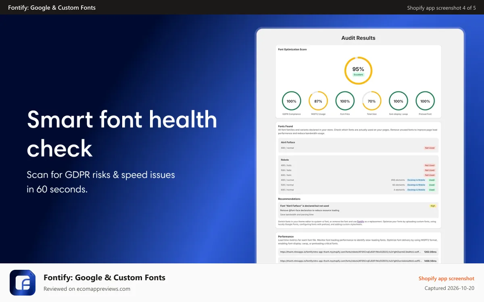Click the 'Smart font health check' headline

click(122, 134)
